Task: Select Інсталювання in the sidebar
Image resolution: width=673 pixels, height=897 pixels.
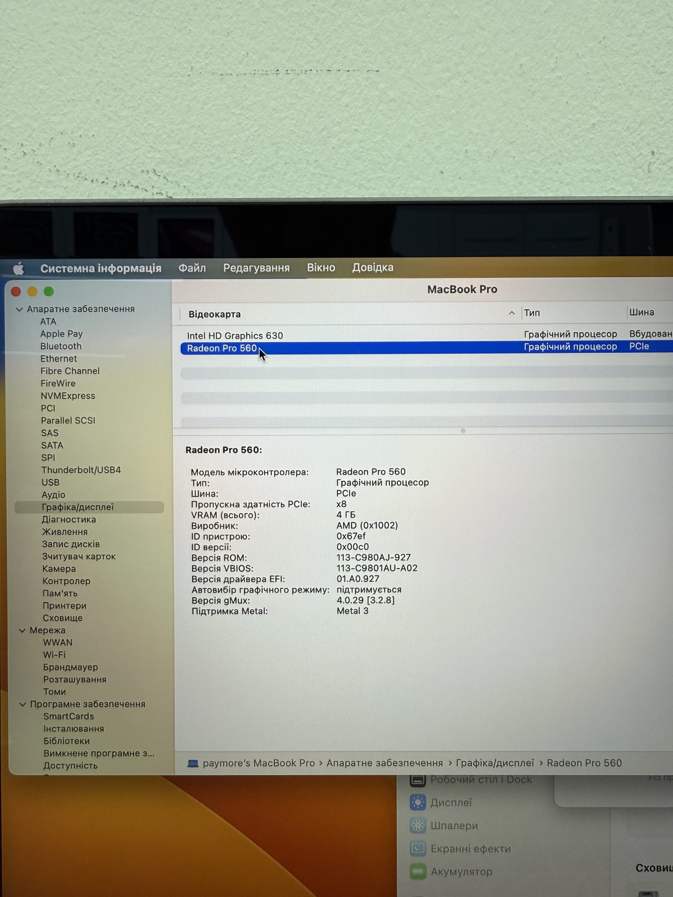Action: point(74,729)
